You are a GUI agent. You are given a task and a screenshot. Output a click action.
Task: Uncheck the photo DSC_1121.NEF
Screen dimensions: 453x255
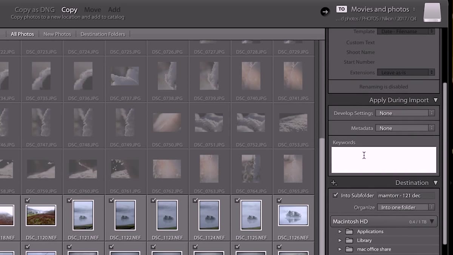(x=69, y=200)
